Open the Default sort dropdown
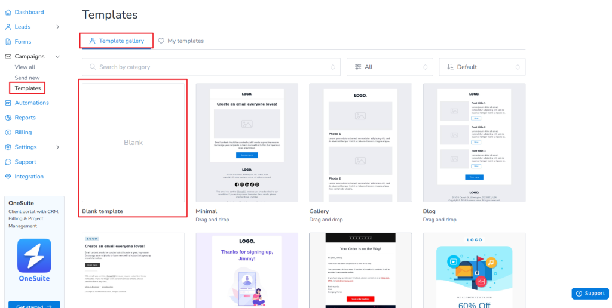Viewport: 612px width, 308px height. (482, 67)
